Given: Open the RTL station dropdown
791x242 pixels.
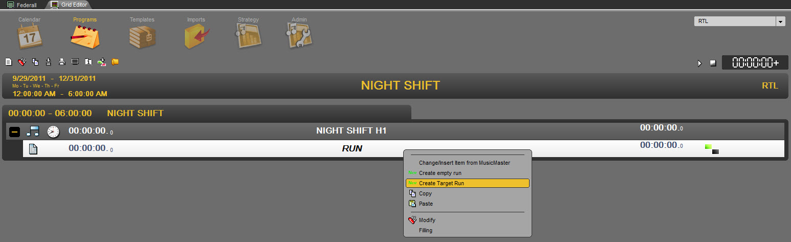Looking at the screenshot, I should (780, 21).
